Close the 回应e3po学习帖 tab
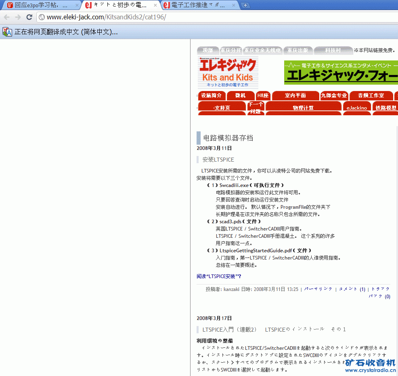 77,5
